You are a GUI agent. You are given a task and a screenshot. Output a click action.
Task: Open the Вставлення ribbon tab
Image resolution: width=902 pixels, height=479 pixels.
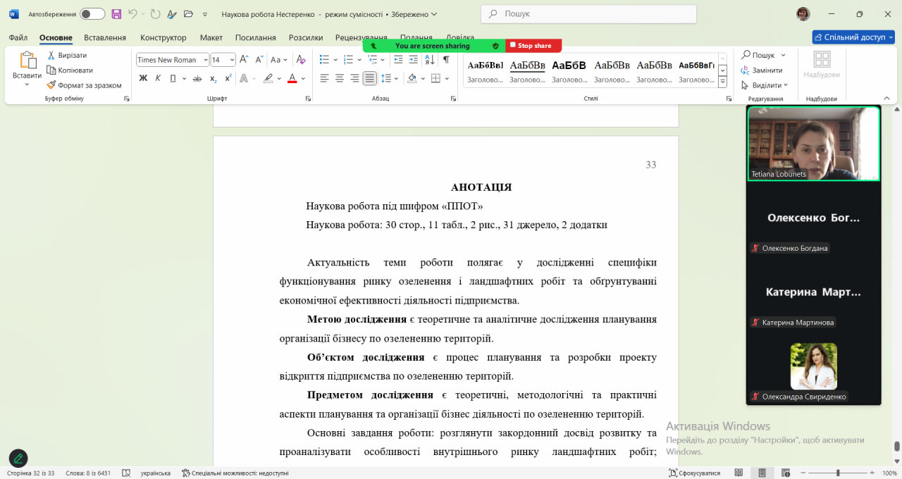point(105,37)
